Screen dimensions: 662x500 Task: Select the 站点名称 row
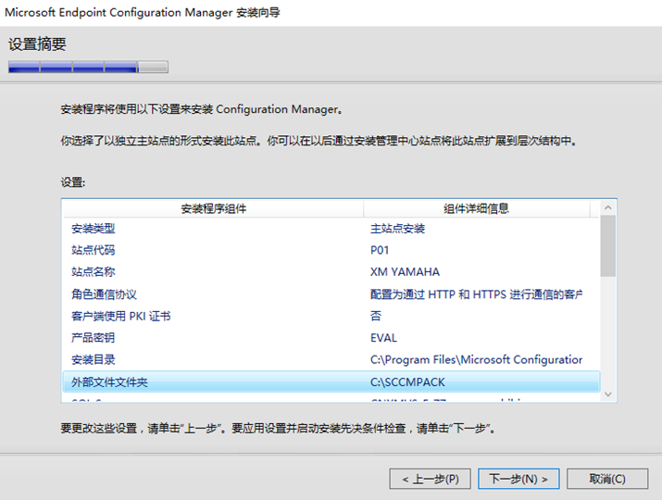pyautogui.click(x=331, y=272)
